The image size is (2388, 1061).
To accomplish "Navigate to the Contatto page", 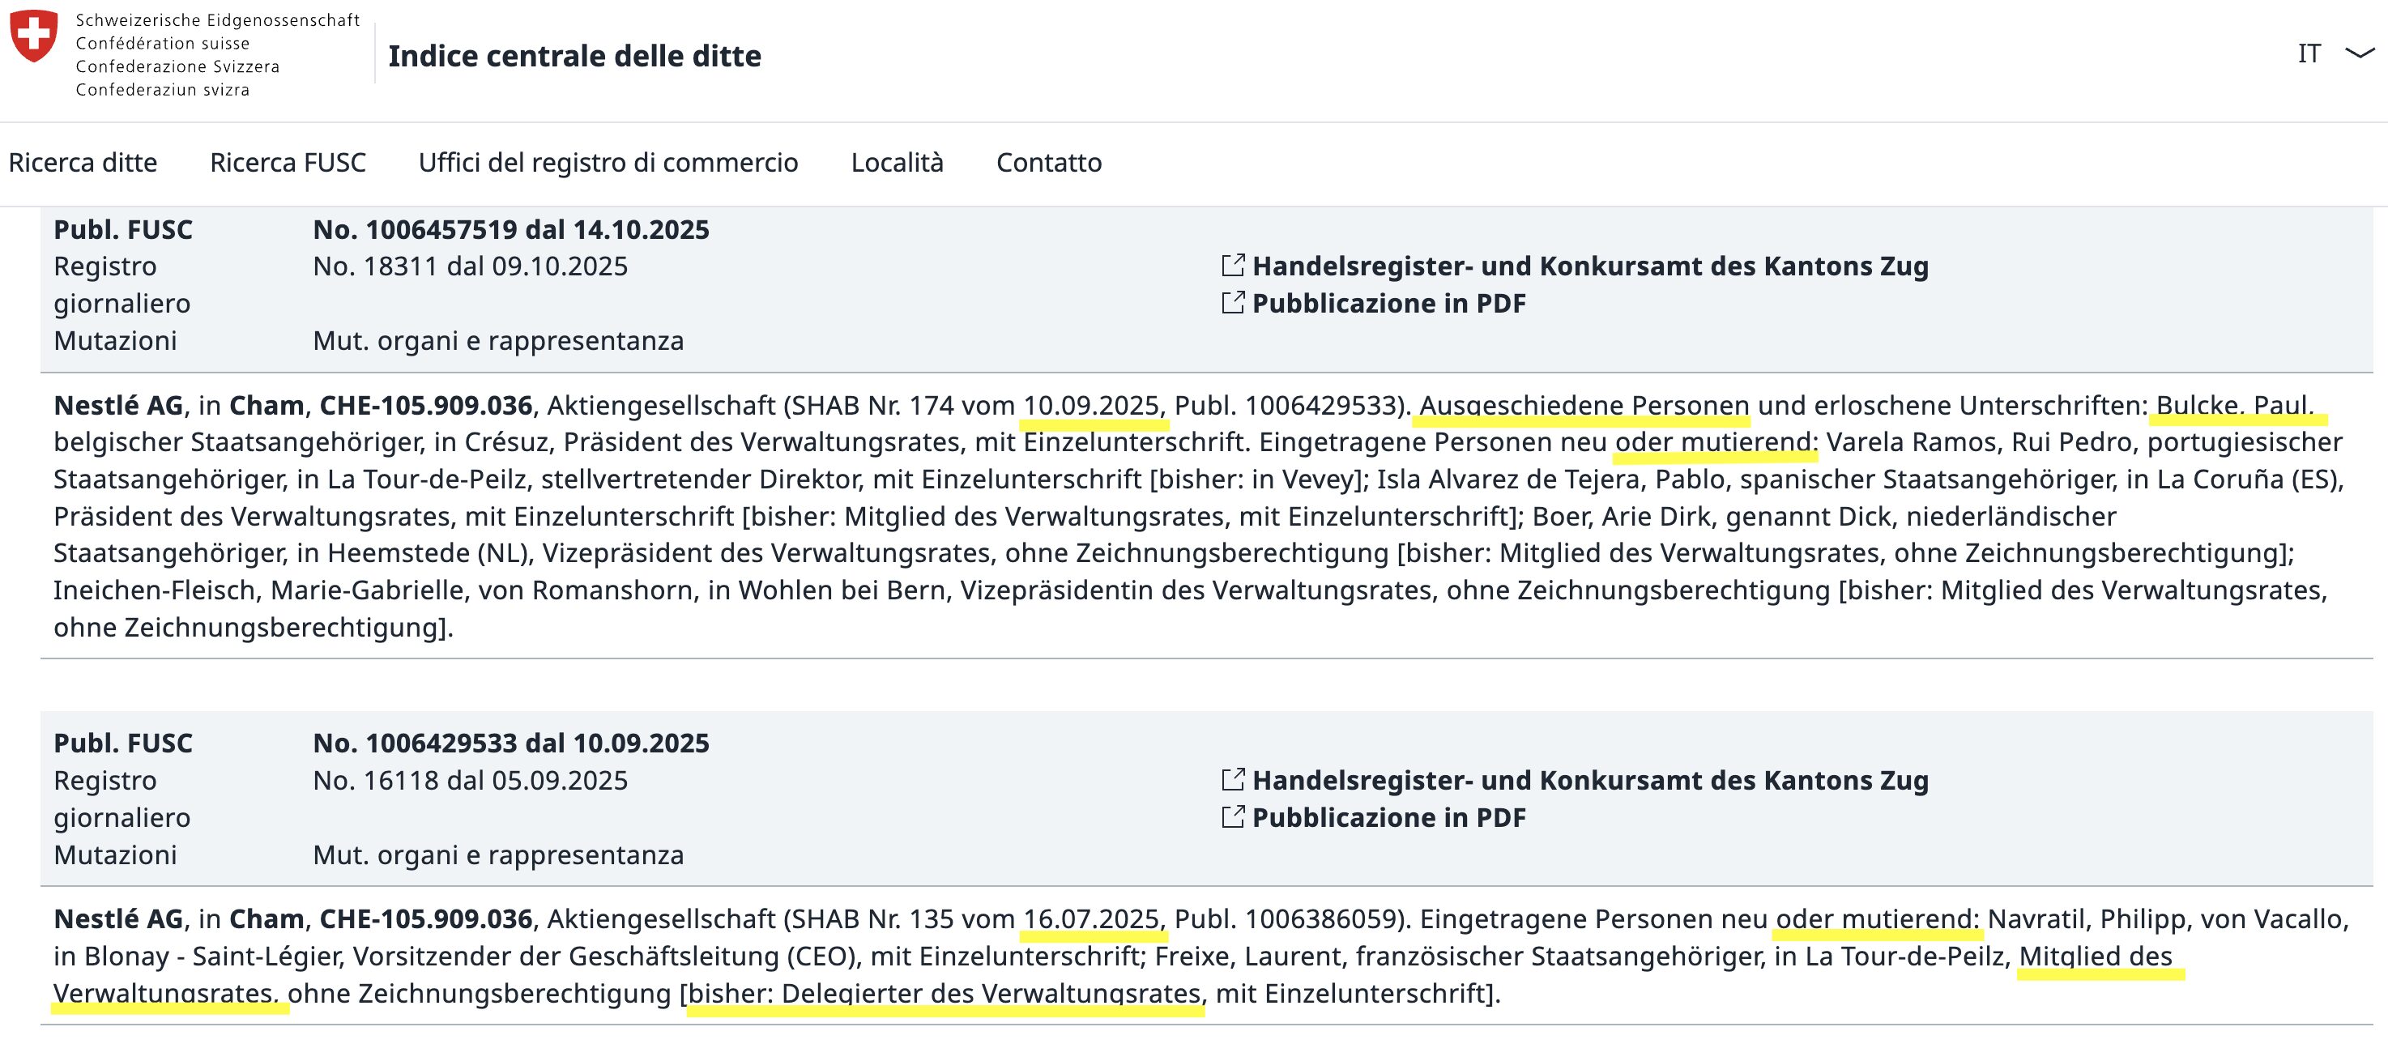I will (1048, 163).
